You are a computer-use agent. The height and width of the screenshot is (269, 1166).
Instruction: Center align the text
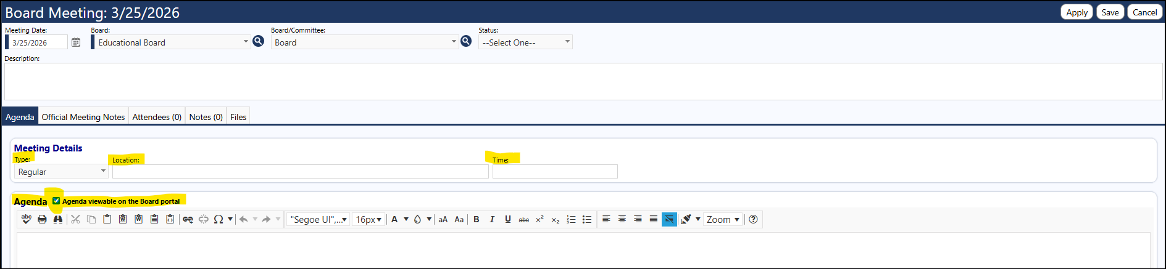pyautogui.click(x=622, y=219)
